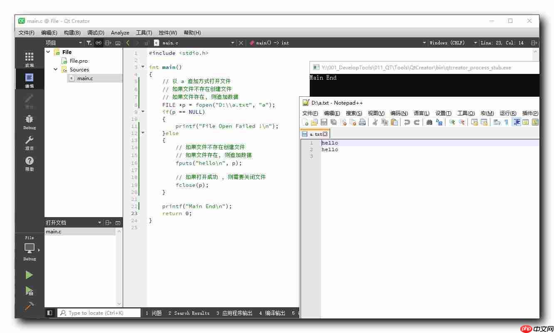Click the Line 23, Col 14 position indicator
Viewport: 554px width, 333px height.
point(502,43)
